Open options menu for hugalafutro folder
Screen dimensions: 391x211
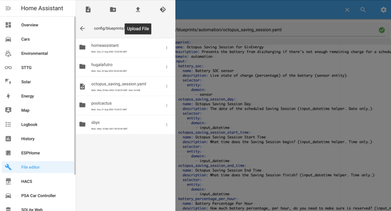(x=166, y=67)
